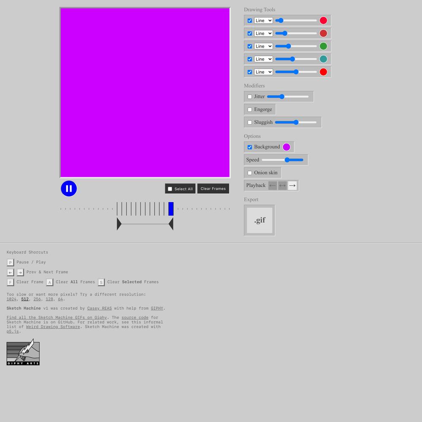Open the Casey REAS link
Image resolution: width=422 pixels, height=422 pixels.
99,308
